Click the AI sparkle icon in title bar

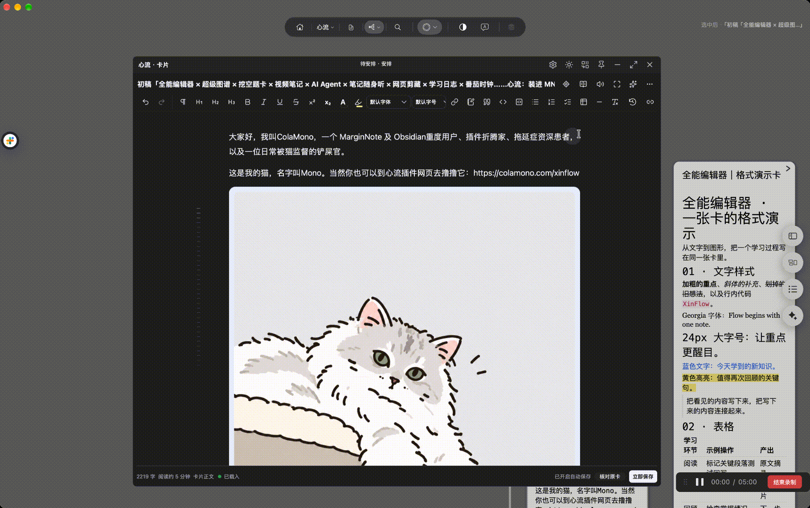[x=633, y=84]
